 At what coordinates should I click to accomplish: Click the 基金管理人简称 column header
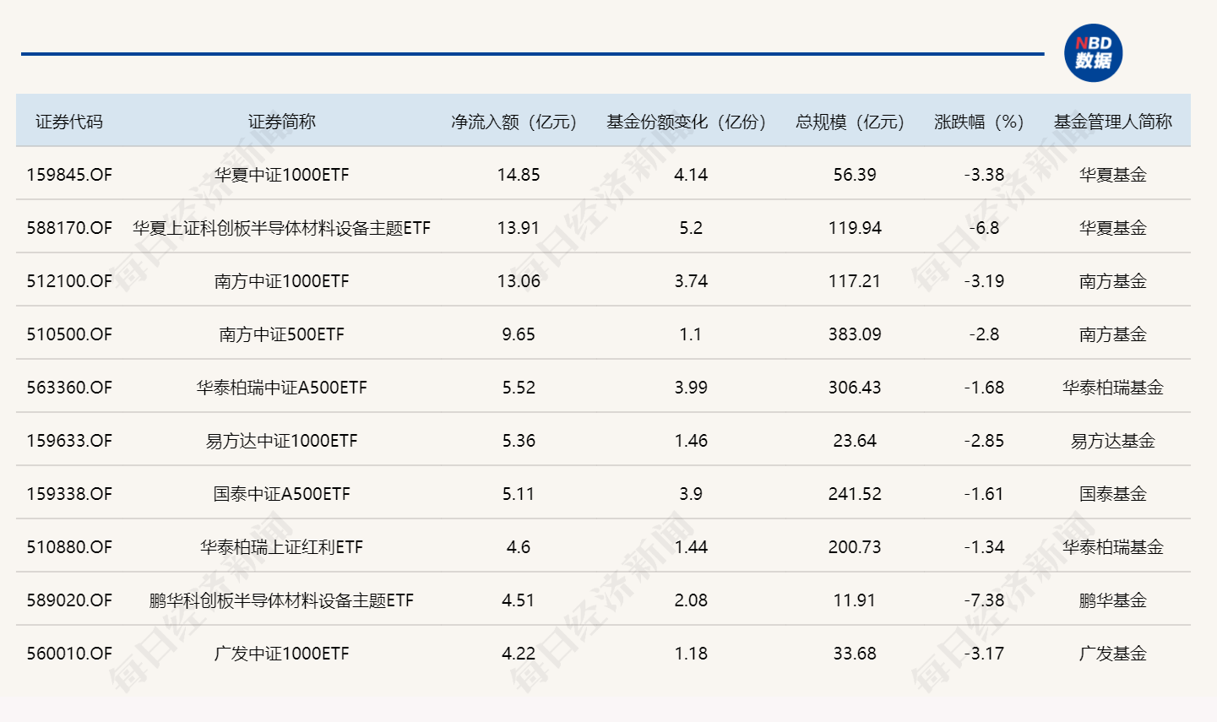(1113, 122)
